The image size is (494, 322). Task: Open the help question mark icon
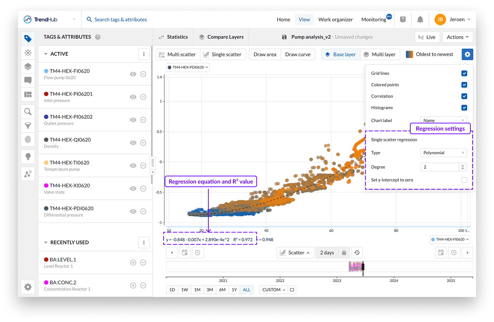click(x=403, y=20)
